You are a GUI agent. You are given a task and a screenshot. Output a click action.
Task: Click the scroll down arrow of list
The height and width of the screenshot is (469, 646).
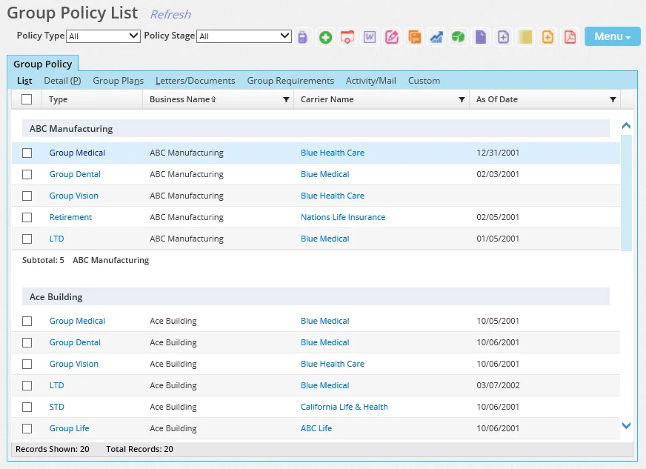[626, 425]
